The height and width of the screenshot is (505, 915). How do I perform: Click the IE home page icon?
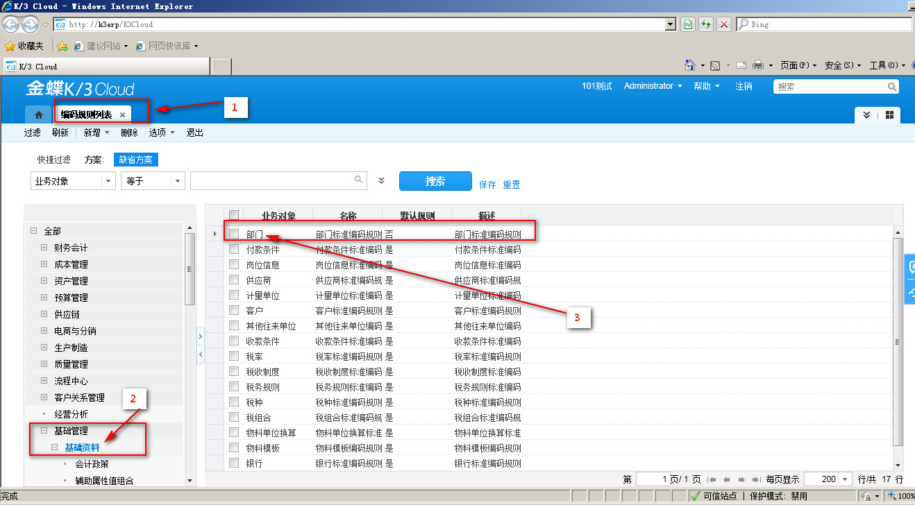[x=690, y=65]
